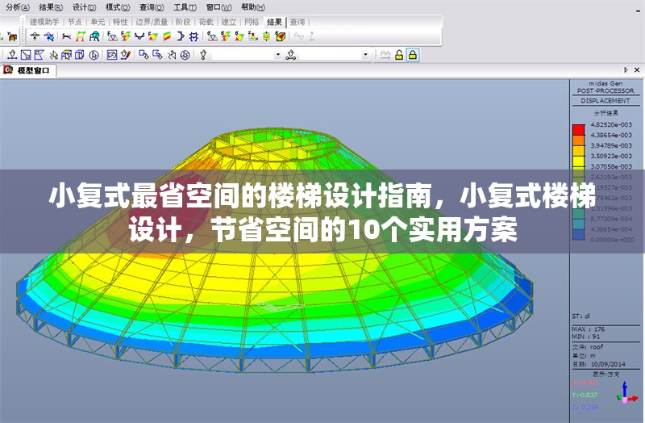This screenshot has width=645, height=423.
Task: Toggle the open padlock icon
Action: point(398,55)
